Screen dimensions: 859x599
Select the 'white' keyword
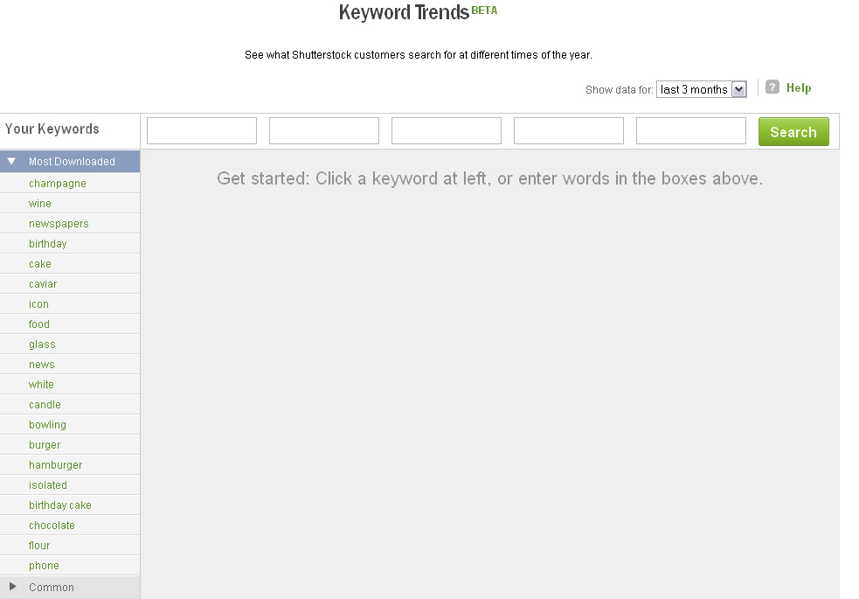[41, 385]
